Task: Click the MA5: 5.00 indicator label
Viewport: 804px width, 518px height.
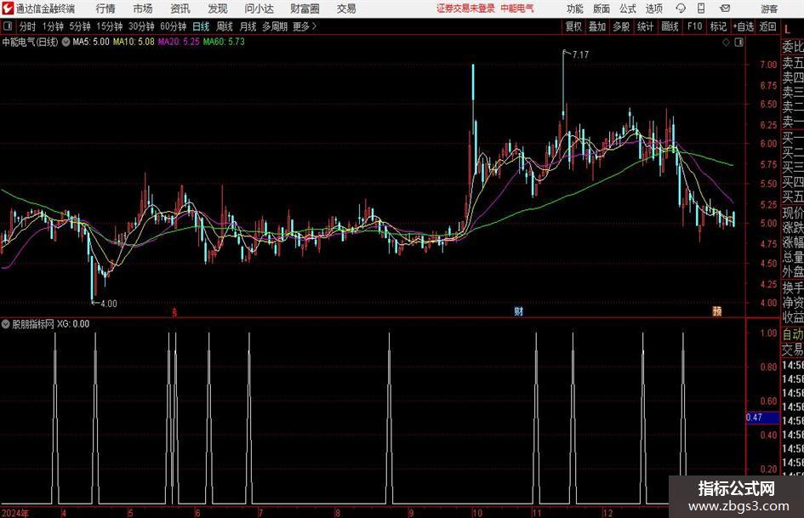Action: pos(91,42)
